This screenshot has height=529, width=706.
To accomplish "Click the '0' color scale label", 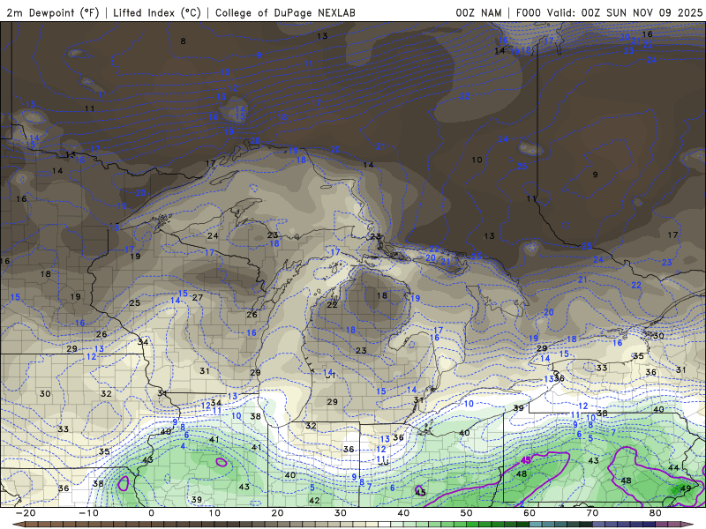I will point(151,513).
